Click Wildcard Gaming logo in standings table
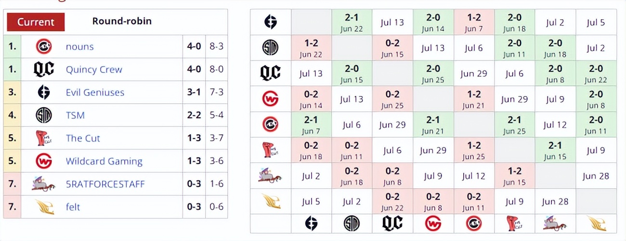Image resolution: width=626 pixels, height=241 pixels. [44, 161]
